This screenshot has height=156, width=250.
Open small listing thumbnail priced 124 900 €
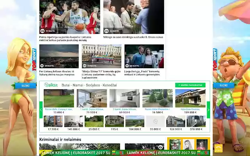pos(176,121)
